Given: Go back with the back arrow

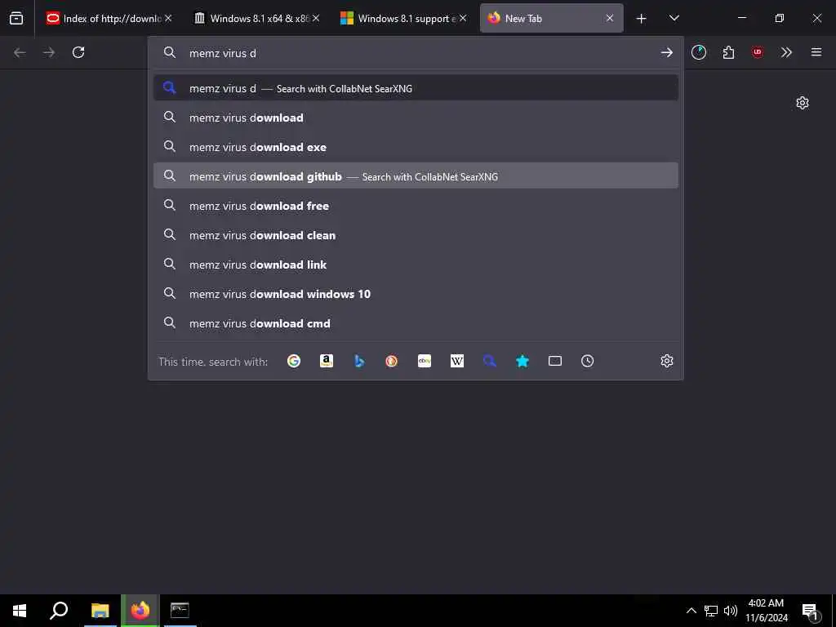Looking at the screenshot, I should 20,52.
